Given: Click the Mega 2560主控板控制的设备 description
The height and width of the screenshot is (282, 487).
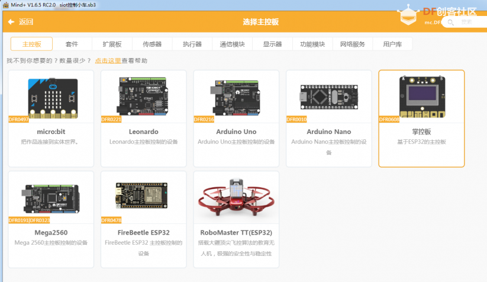Looking at the screenshot, I should 51,243.
